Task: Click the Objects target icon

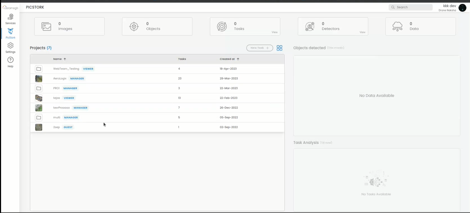Action: click(x=134, y=27)
